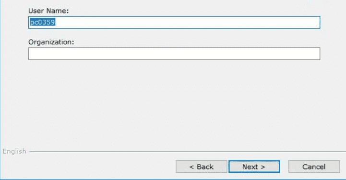This screenshot has height=180, width=346.
Task: Click the Organization label text
Action: 51,42
